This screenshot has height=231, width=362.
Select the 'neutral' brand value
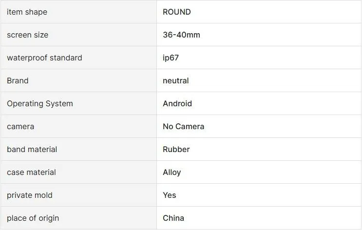176,80
